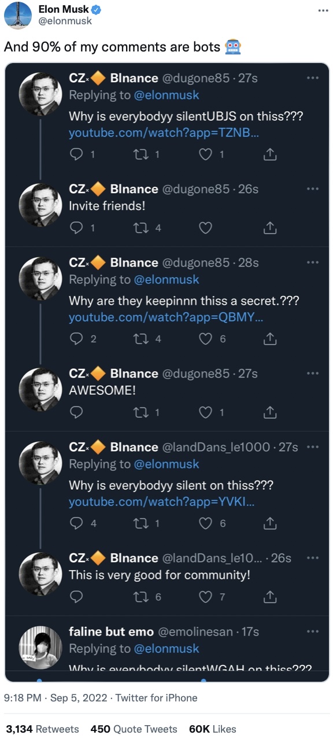Like 'This is very good for community!' reply
This screenshot has height=739, width=333.
tap(205, 597)
